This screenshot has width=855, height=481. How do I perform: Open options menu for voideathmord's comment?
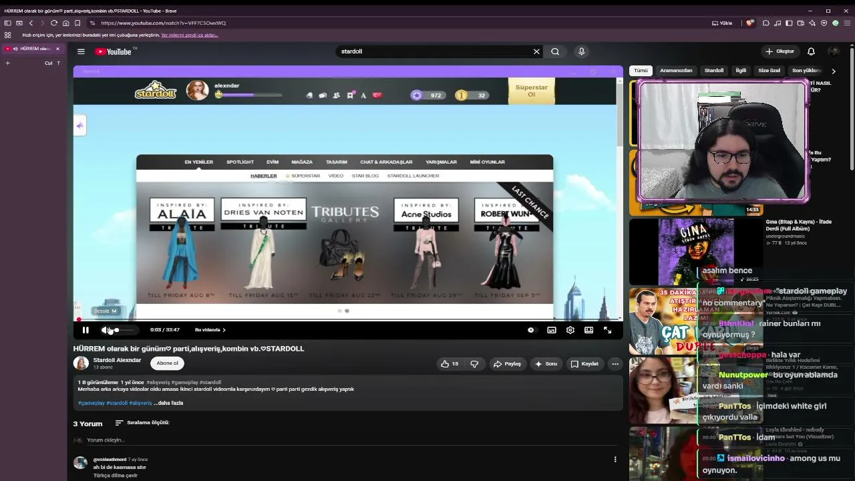coord(615,460)
